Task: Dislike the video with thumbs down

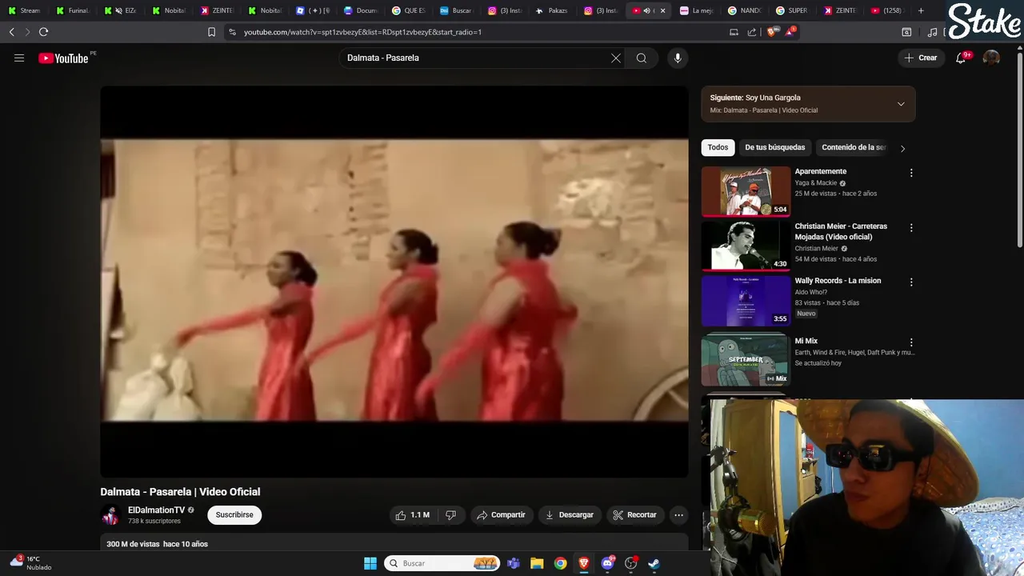Action: [450, 515]
